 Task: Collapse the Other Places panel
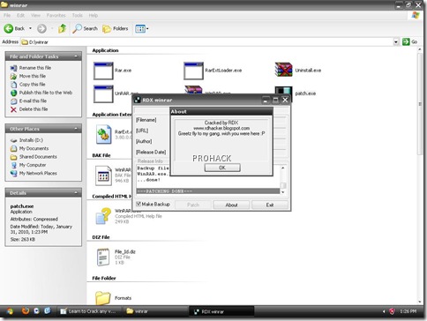pyautogui.click(x=76, y=129)
